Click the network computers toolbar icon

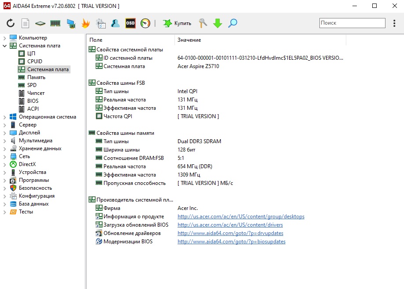[x=71, y=23]
